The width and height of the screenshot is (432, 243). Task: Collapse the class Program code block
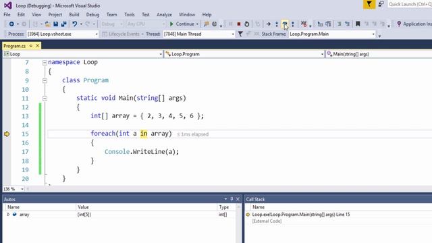45,81
